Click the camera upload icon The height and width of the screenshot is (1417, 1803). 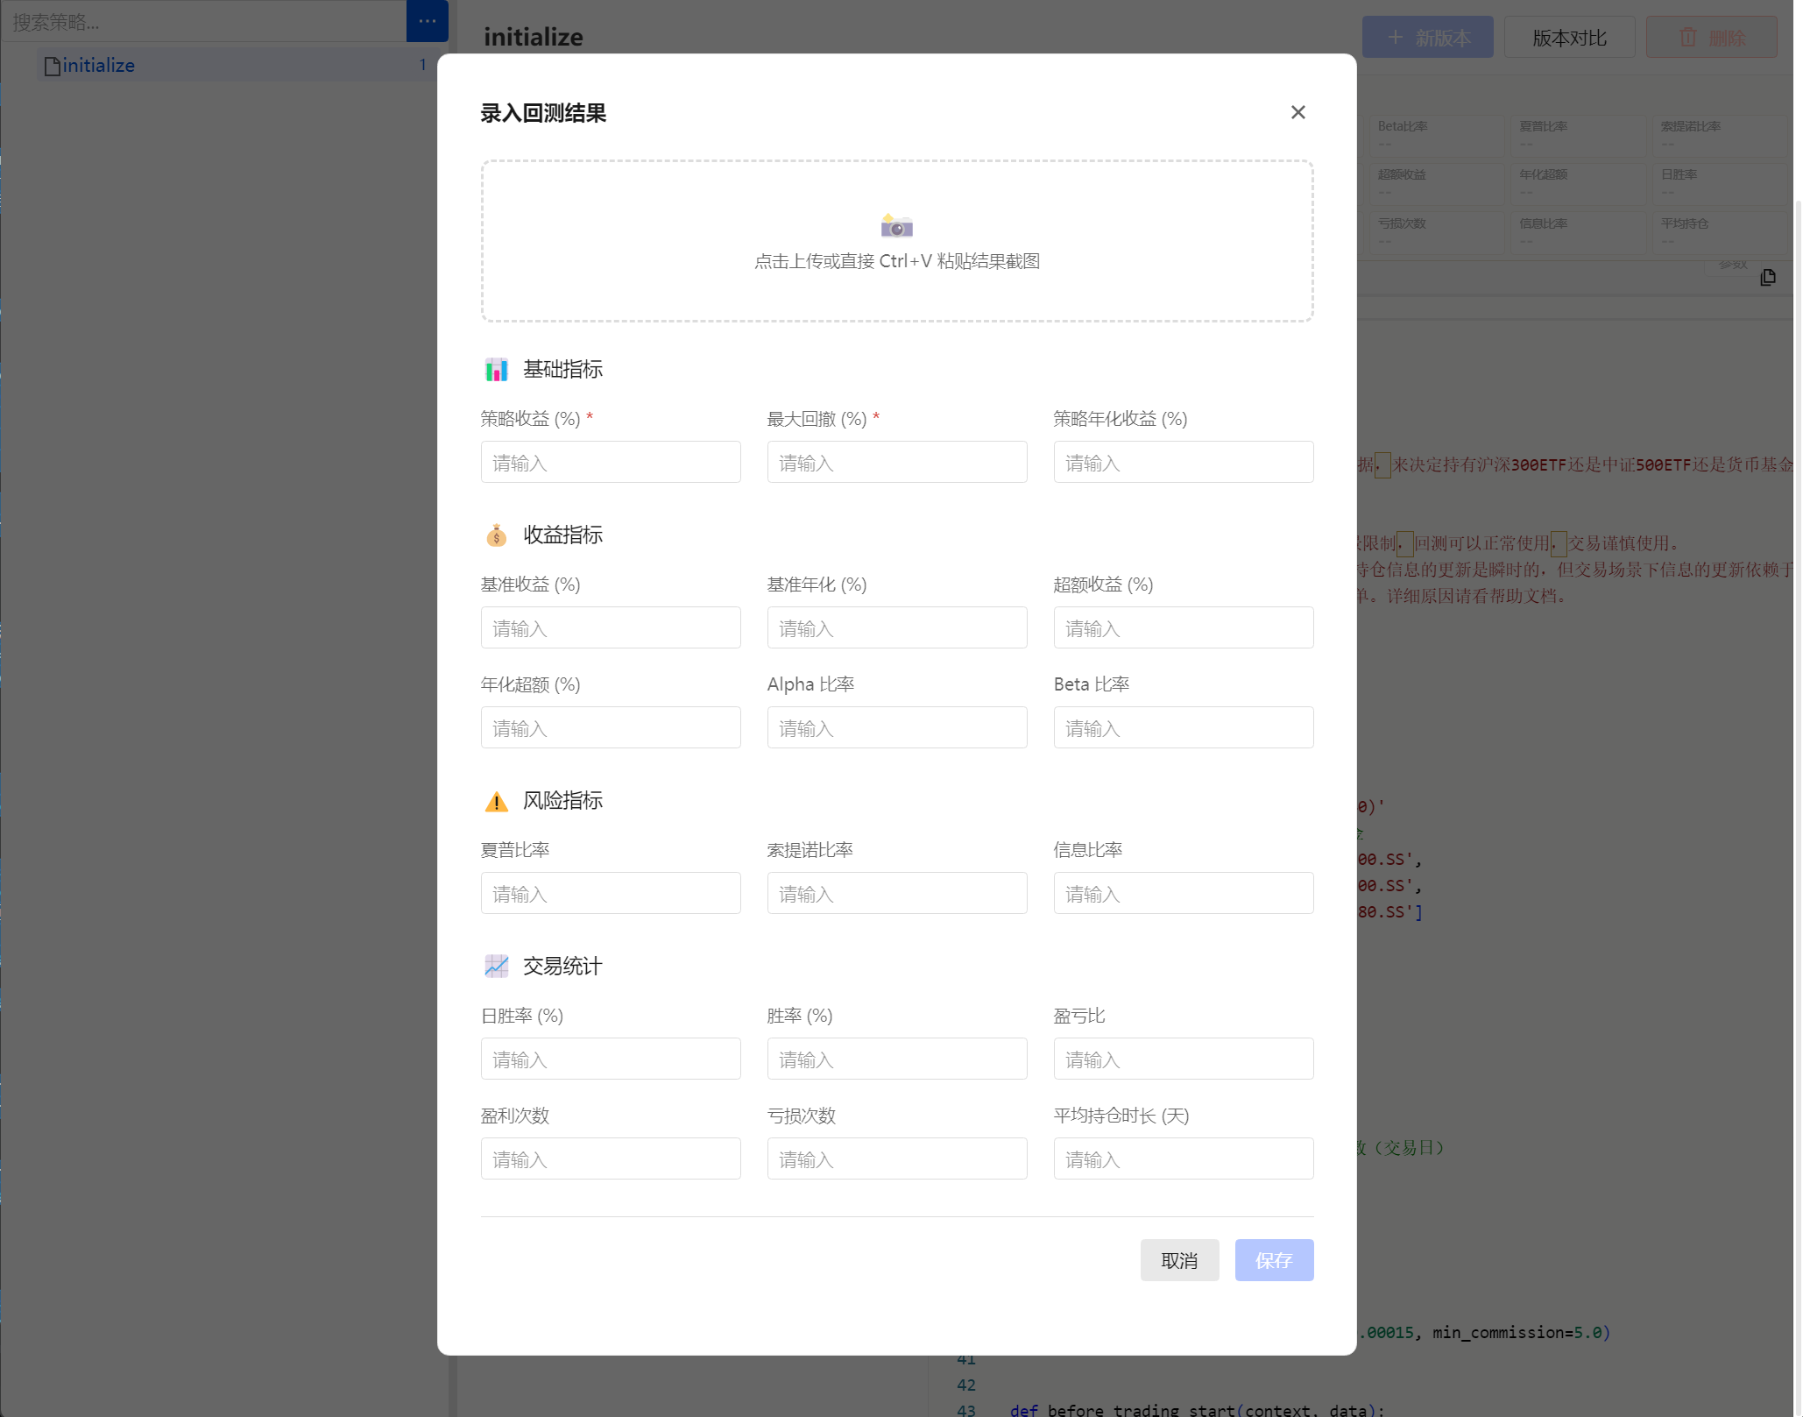(x=896, y=226)
